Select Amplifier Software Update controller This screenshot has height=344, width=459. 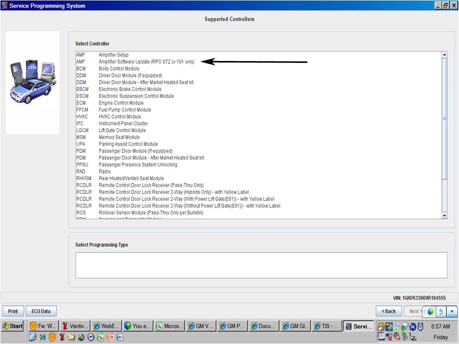pyautogui.click(x=146, y=62)
